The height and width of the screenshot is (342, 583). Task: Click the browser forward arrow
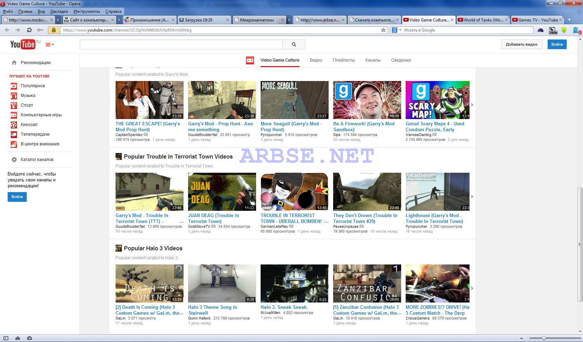pos(18,30)
